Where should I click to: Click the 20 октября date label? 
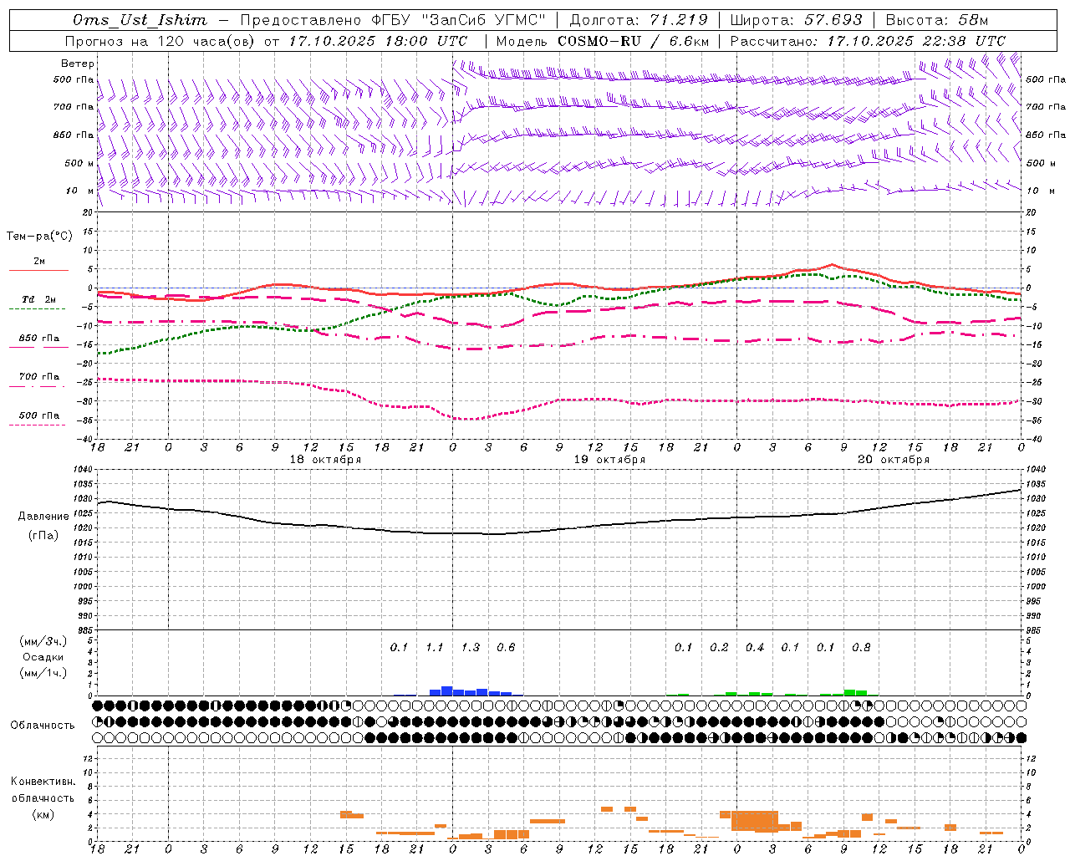(x=894, y=460)
